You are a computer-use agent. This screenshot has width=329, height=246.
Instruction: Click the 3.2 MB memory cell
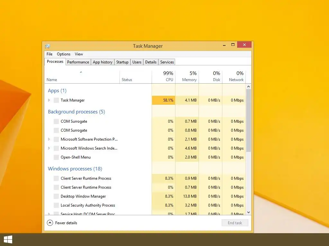coord(187,205)
